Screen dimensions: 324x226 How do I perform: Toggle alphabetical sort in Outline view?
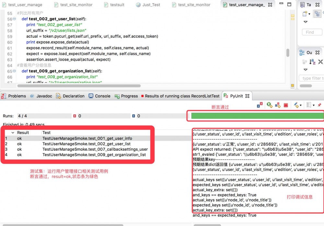[x=312, y=61]
